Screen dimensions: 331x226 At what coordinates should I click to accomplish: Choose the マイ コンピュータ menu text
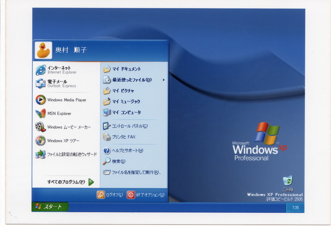[127, 112]
